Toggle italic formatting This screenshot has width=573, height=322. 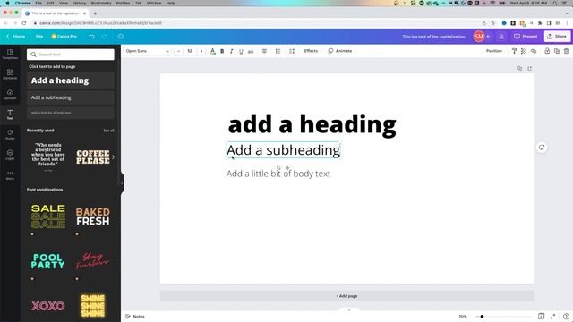(231, 51)
